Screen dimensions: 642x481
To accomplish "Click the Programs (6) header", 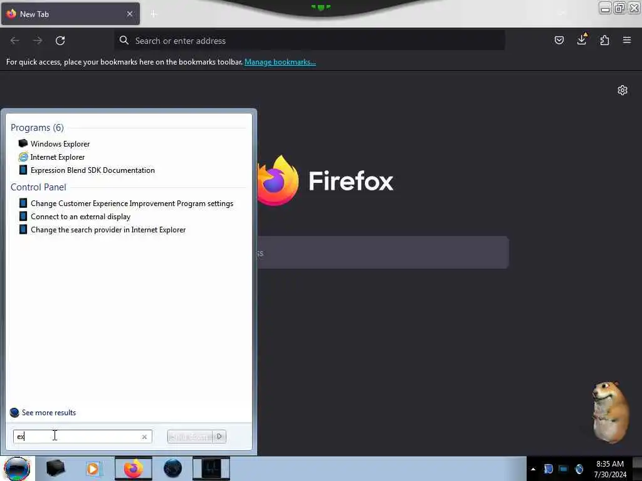I will coord(37,128).
